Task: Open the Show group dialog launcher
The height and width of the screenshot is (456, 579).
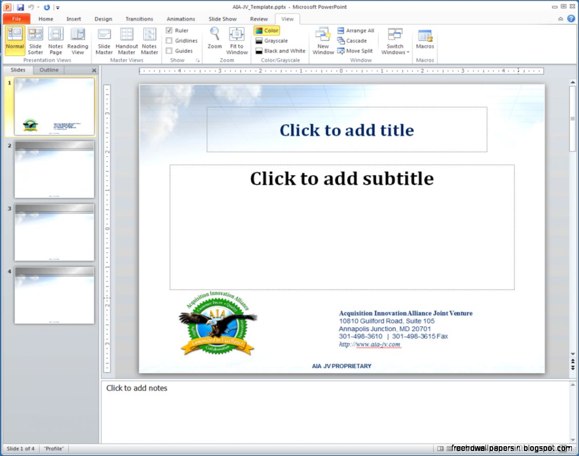Action: pos(198,60)
